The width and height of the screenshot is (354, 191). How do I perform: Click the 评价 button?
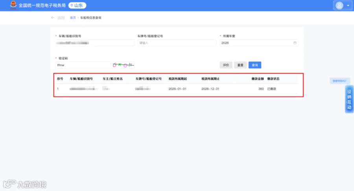coord(226,65)
